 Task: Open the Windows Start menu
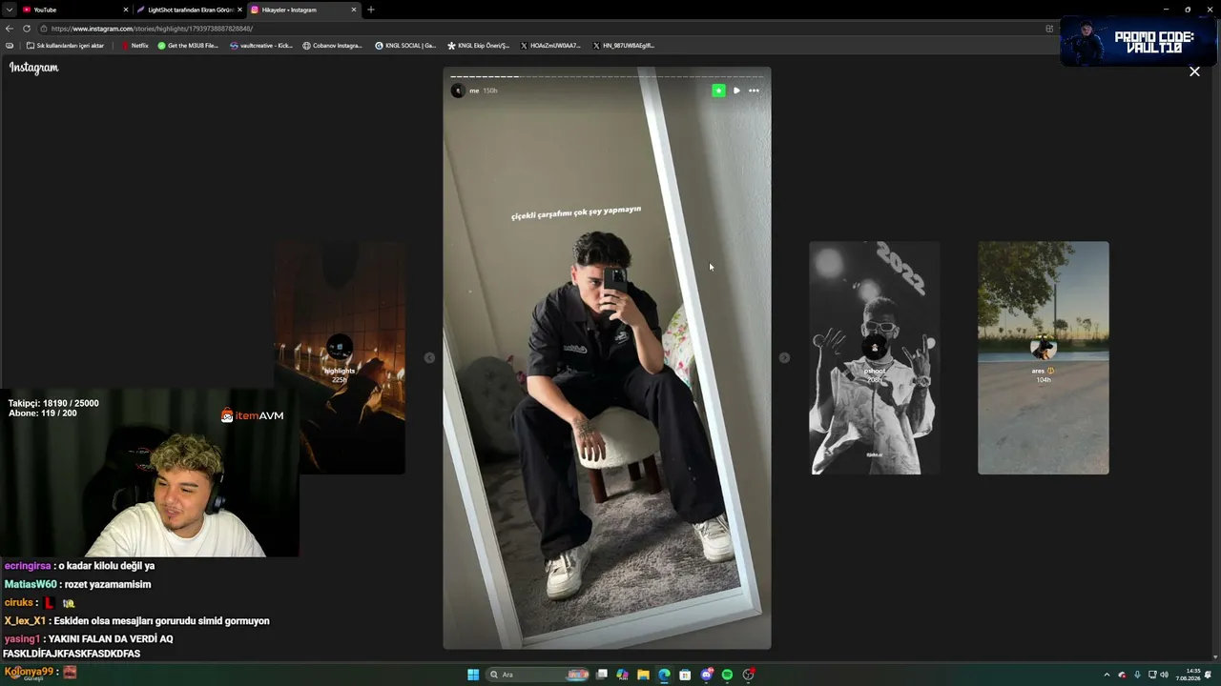tap(473, 675)
